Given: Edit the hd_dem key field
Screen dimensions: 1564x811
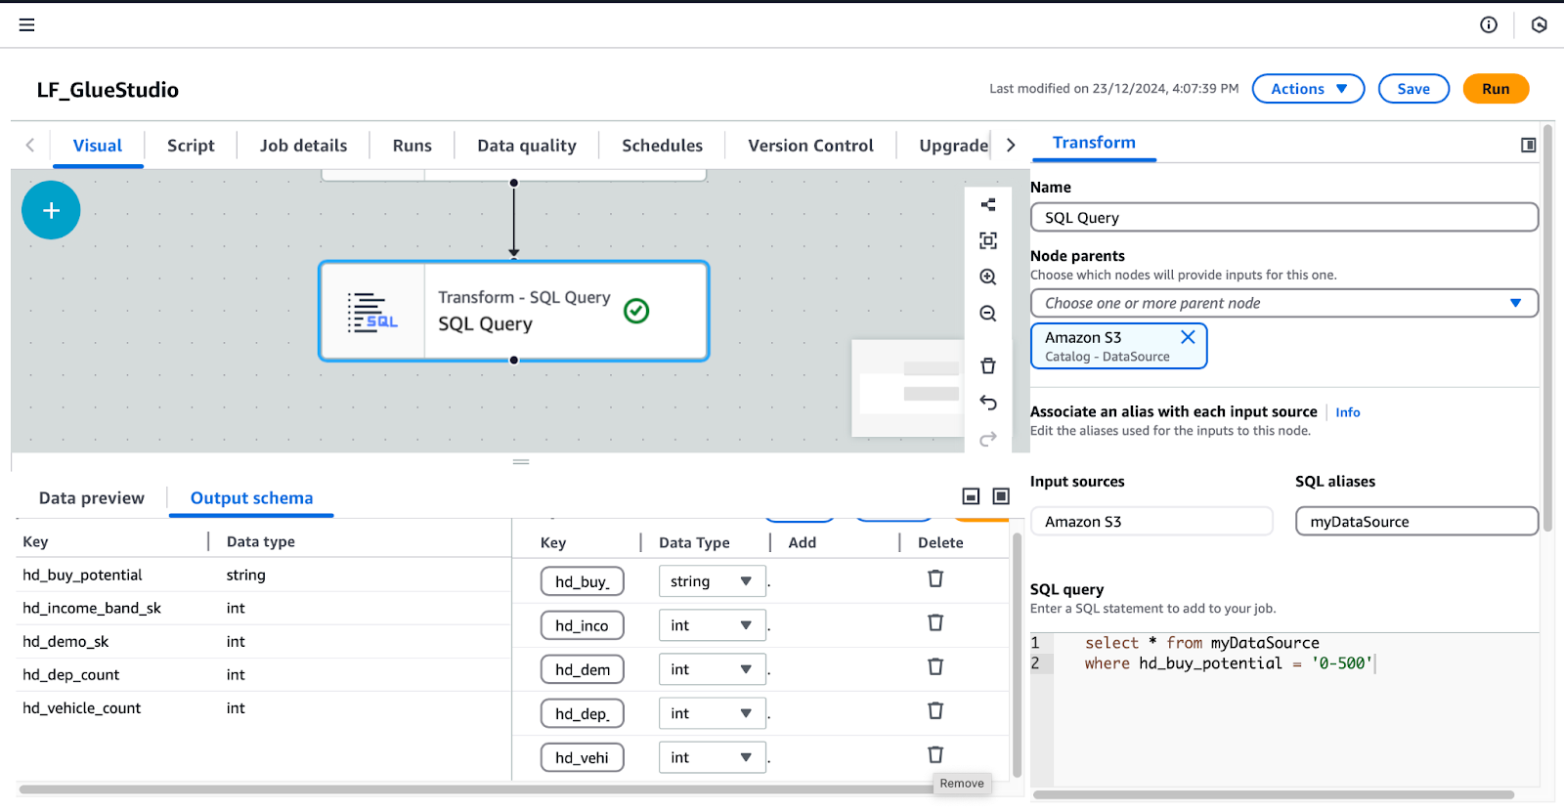Looking at the screenshot, I should click(583, 669).
